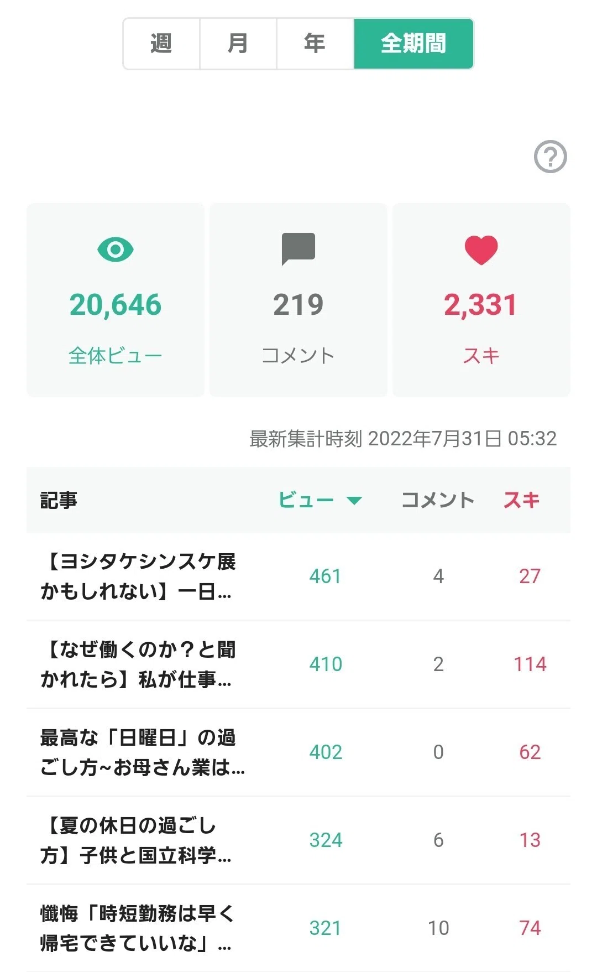Tap the 2,331 スキ card
The image size is (597, 972).
(x=481, y=300)
